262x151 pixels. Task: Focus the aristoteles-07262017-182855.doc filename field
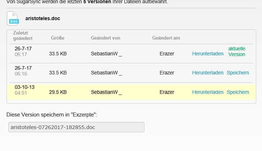[76, 127]
